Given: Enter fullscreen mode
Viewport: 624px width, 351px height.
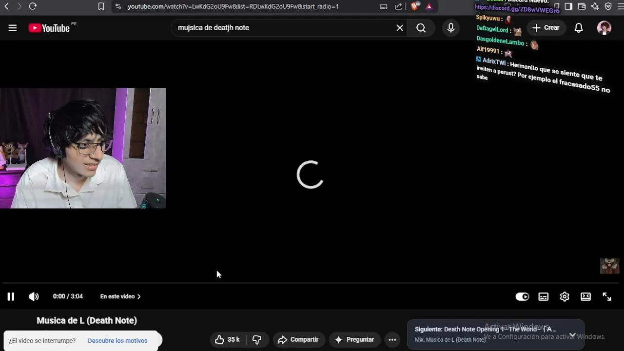Looking at the screenshot, I should (607, 296).
